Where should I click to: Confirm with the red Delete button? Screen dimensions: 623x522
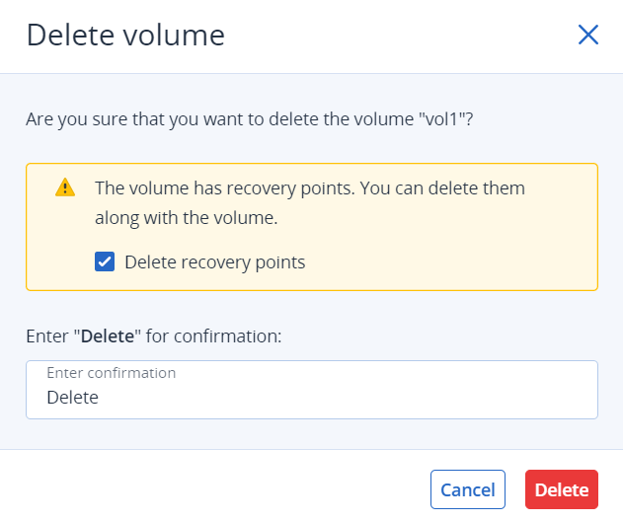click(562, 489)
